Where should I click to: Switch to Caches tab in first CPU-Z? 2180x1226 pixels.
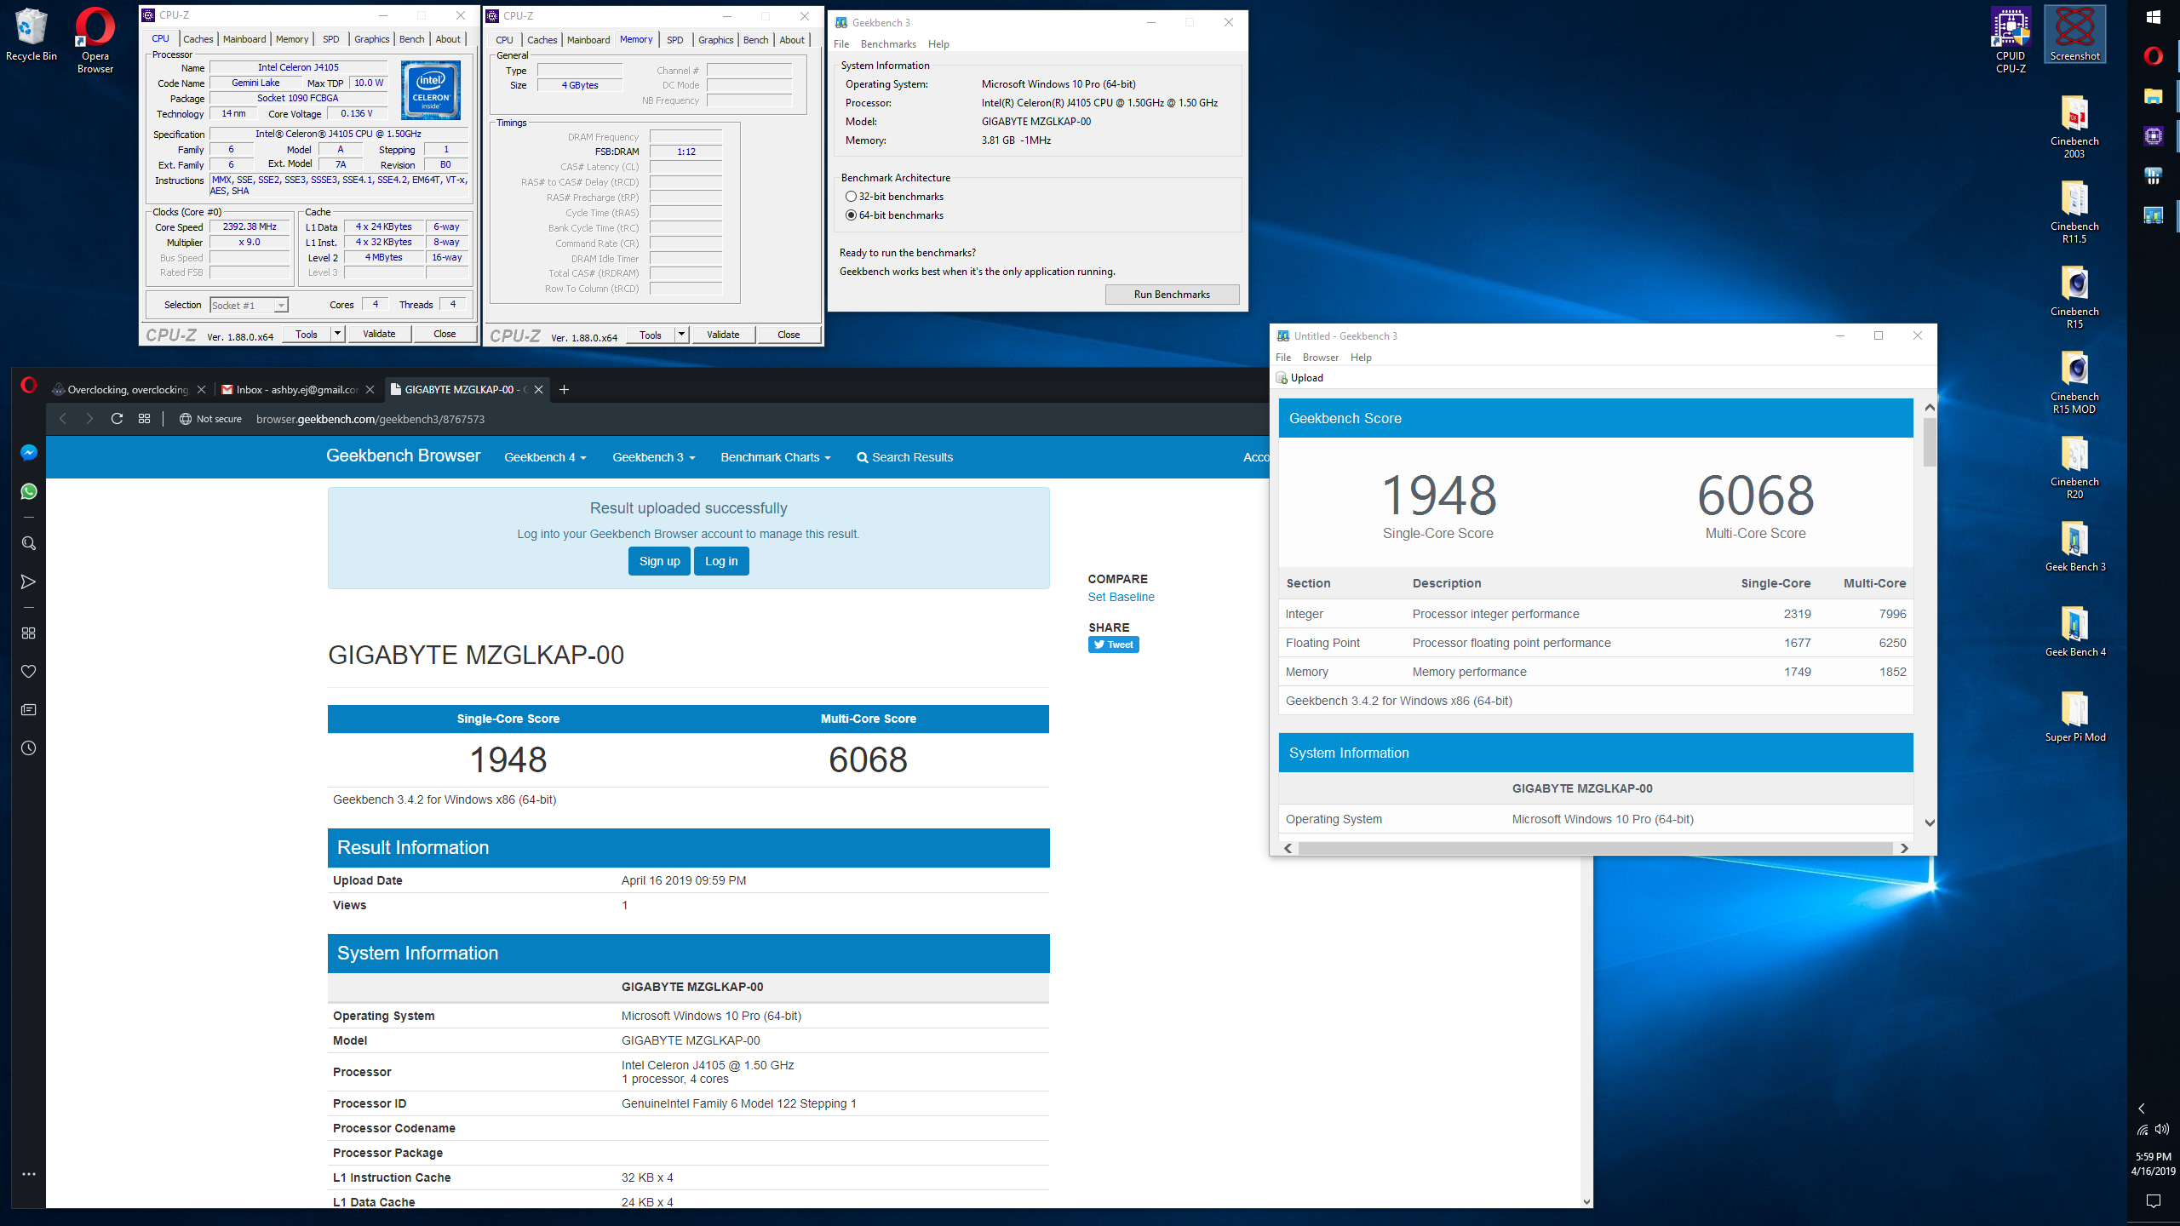point(198,39)
